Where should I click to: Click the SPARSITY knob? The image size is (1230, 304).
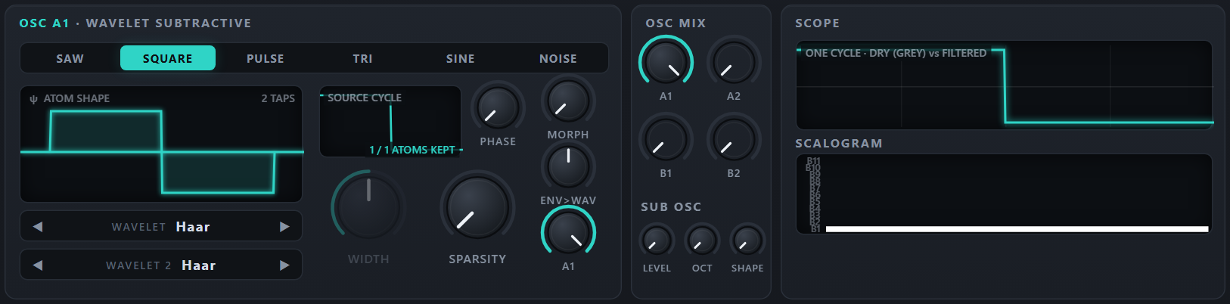click(x=477, y=208)
